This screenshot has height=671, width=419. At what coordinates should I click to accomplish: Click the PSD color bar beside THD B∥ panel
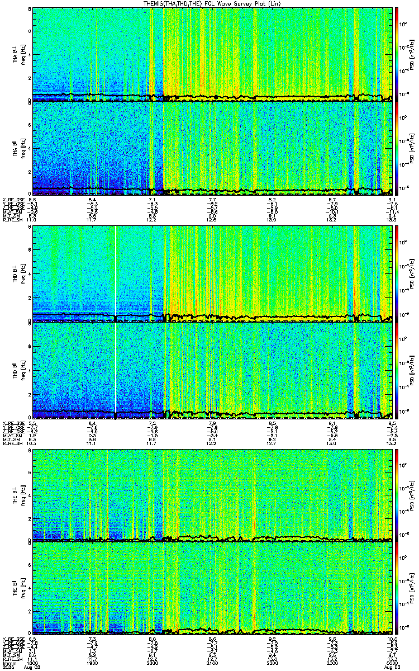click(x=397, y=370)
